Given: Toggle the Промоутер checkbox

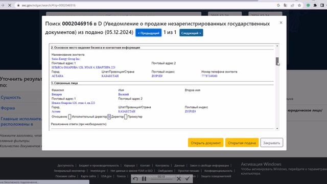Looking at the screenshot, I should (x=126, y=117).
